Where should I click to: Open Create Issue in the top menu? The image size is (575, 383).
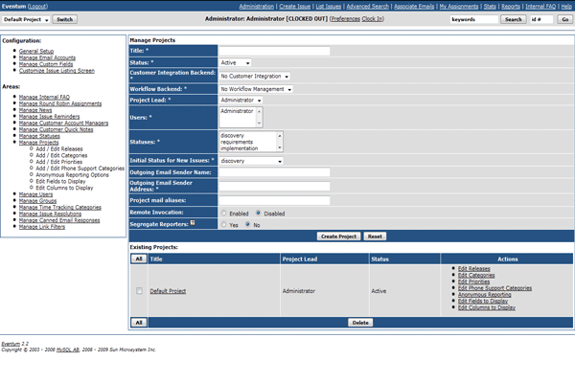(295, 7)
